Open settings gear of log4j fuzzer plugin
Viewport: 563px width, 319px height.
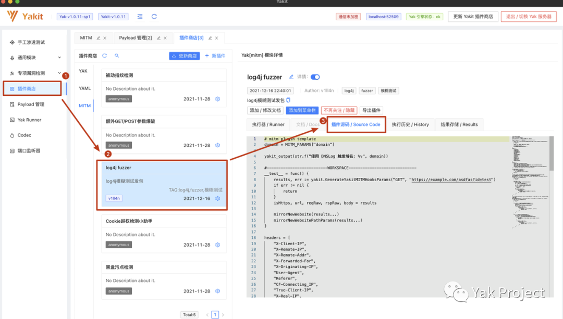pos(217,198)
